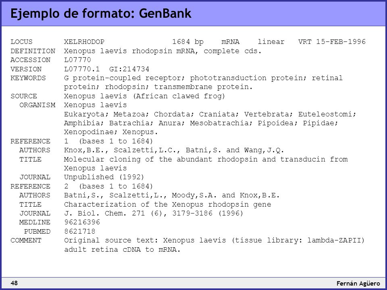
Task: Click '1 (bases 1 to 1684)' reference line
Action: coord(108,141)
